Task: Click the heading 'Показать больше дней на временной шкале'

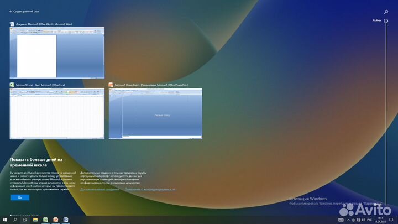Action: pyautogui.click(x=36, y=162)
